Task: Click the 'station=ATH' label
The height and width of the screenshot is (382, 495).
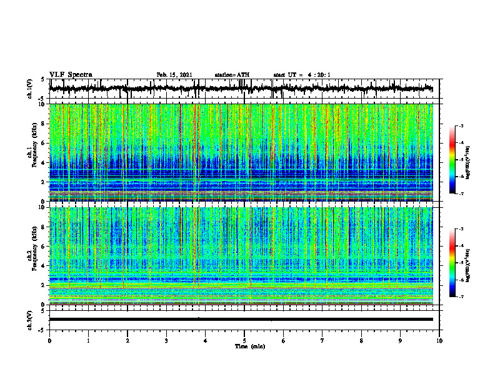Action: (x=232, y=75)
